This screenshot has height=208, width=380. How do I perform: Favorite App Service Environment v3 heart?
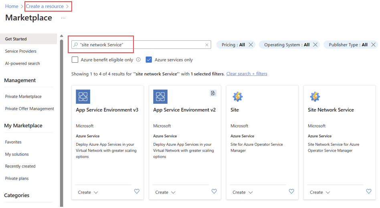pyautogui.click(x=137, y=192)
